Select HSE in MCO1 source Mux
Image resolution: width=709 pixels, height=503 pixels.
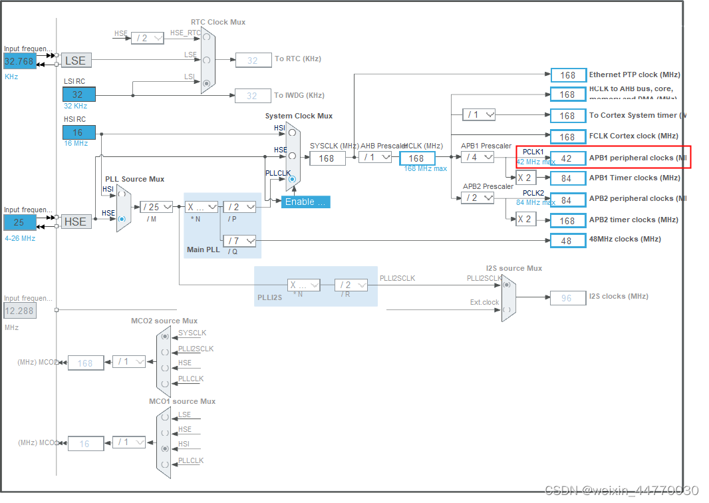(165, 433)
